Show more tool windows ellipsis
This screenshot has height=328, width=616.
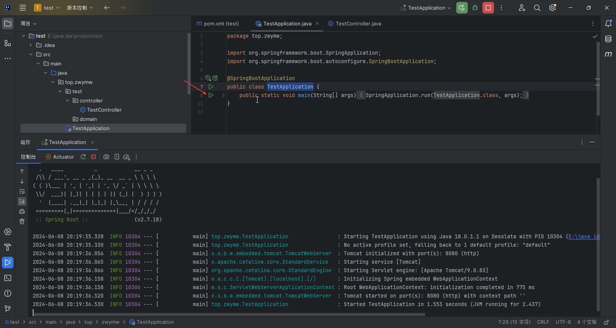tap(8, 59)
